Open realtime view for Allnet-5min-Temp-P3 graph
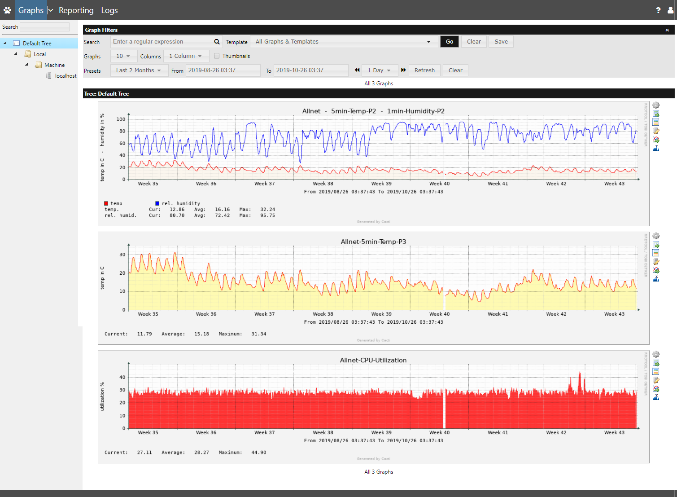This screenshot has height=497, width=677. point(656,270)
